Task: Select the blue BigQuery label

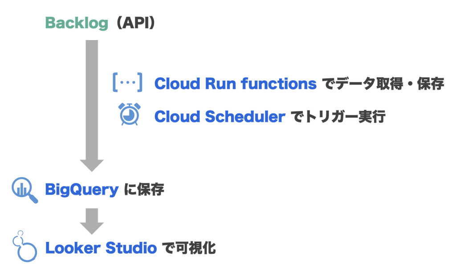Action: [x=81, y=190]
